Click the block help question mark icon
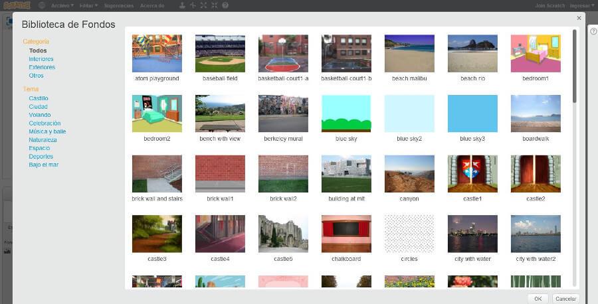The width and height of the screenshot is (598, 304). pyautogui.click(x=225, y=5)
